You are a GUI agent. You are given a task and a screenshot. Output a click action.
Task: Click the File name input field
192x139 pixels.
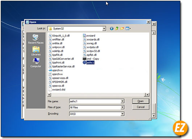click(95, 101)
